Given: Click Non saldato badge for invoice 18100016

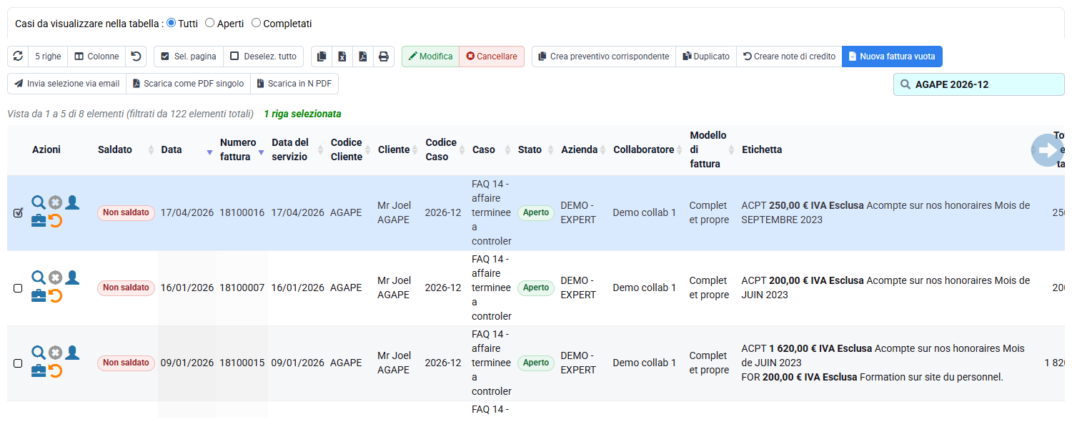Looking at the screenshot, I should pyautogui.click(x=126, y=212).
